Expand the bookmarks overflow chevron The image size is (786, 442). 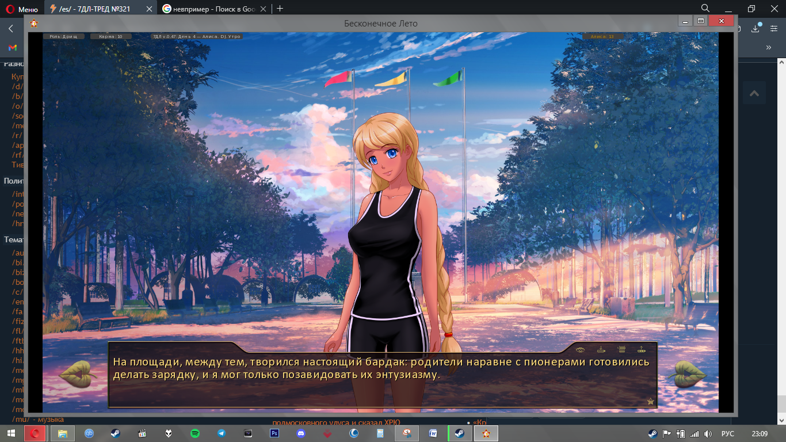pos(768,47)
